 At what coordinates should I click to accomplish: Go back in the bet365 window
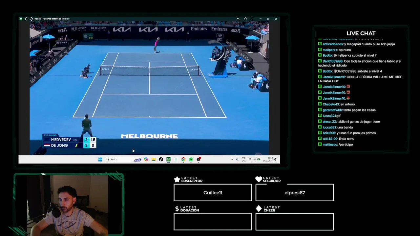pos(26,19)
